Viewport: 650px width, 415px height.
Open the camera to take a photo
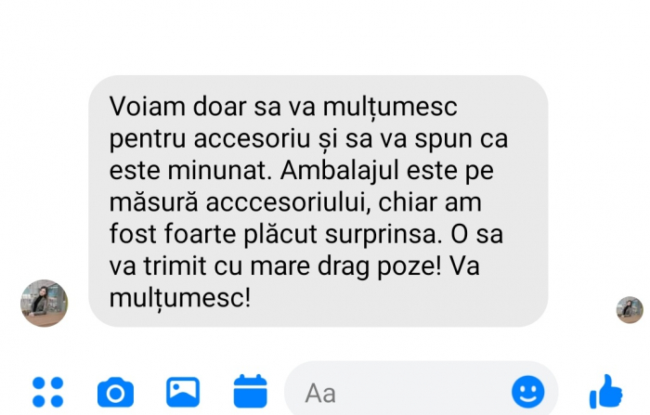[116, 392]
